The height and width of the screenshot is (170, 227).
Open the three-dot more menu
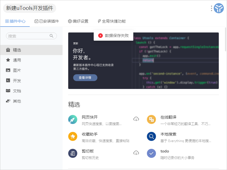coord(211,8)
